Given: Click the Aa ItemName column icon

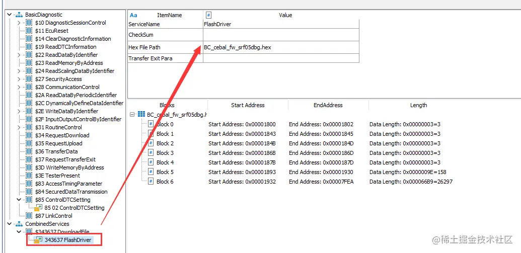Looking at the screenshot, I should [x=133, y=15].
